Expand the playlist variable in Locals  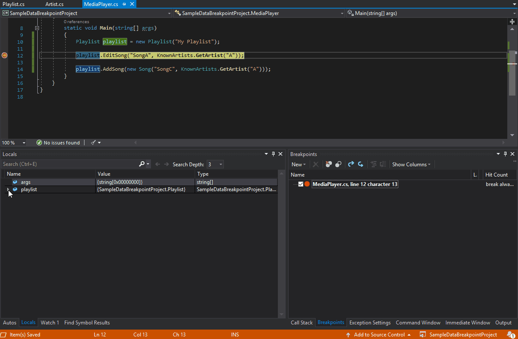tap(8, 189)
